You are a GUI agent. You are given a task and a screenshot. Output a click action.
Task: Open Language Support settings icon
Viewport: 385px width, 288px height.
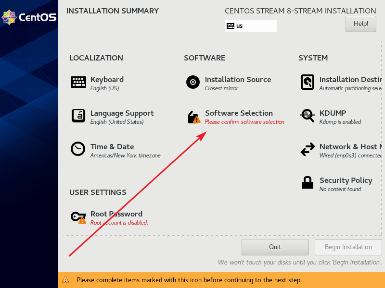point(78,116)
